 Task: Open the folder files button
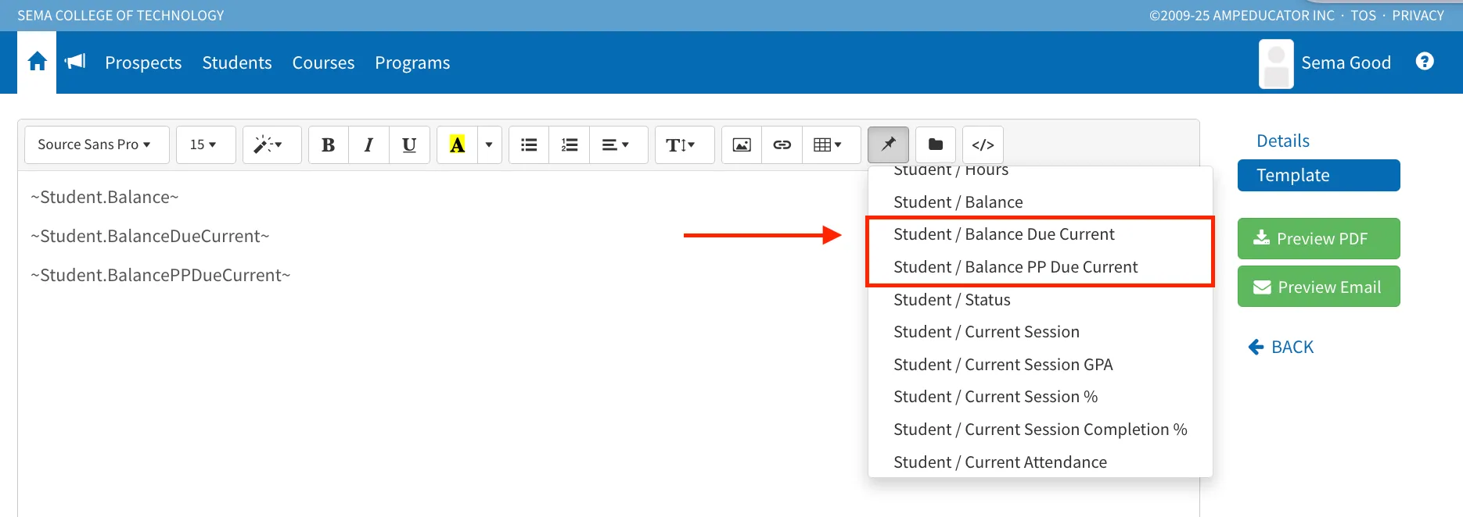[936, 144]
